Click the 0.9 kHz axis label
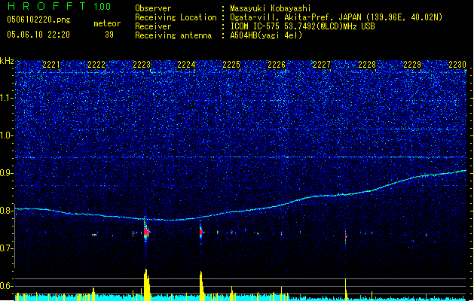The width and height of the screenshot is (474, 301). [x=7, y=173]
